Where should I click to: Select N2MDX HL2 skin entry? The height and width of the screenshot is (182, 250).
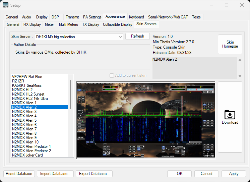click(40, 90)
